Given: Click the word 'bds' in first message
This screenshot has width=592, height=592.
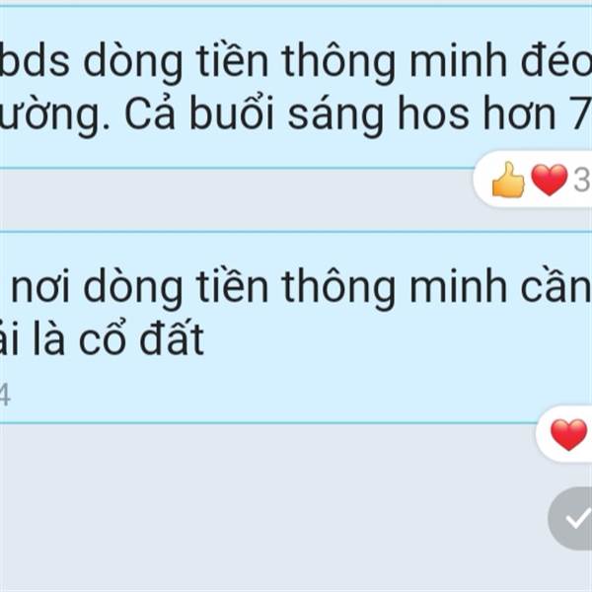Looking at the screenshot, I should [35, 60].
